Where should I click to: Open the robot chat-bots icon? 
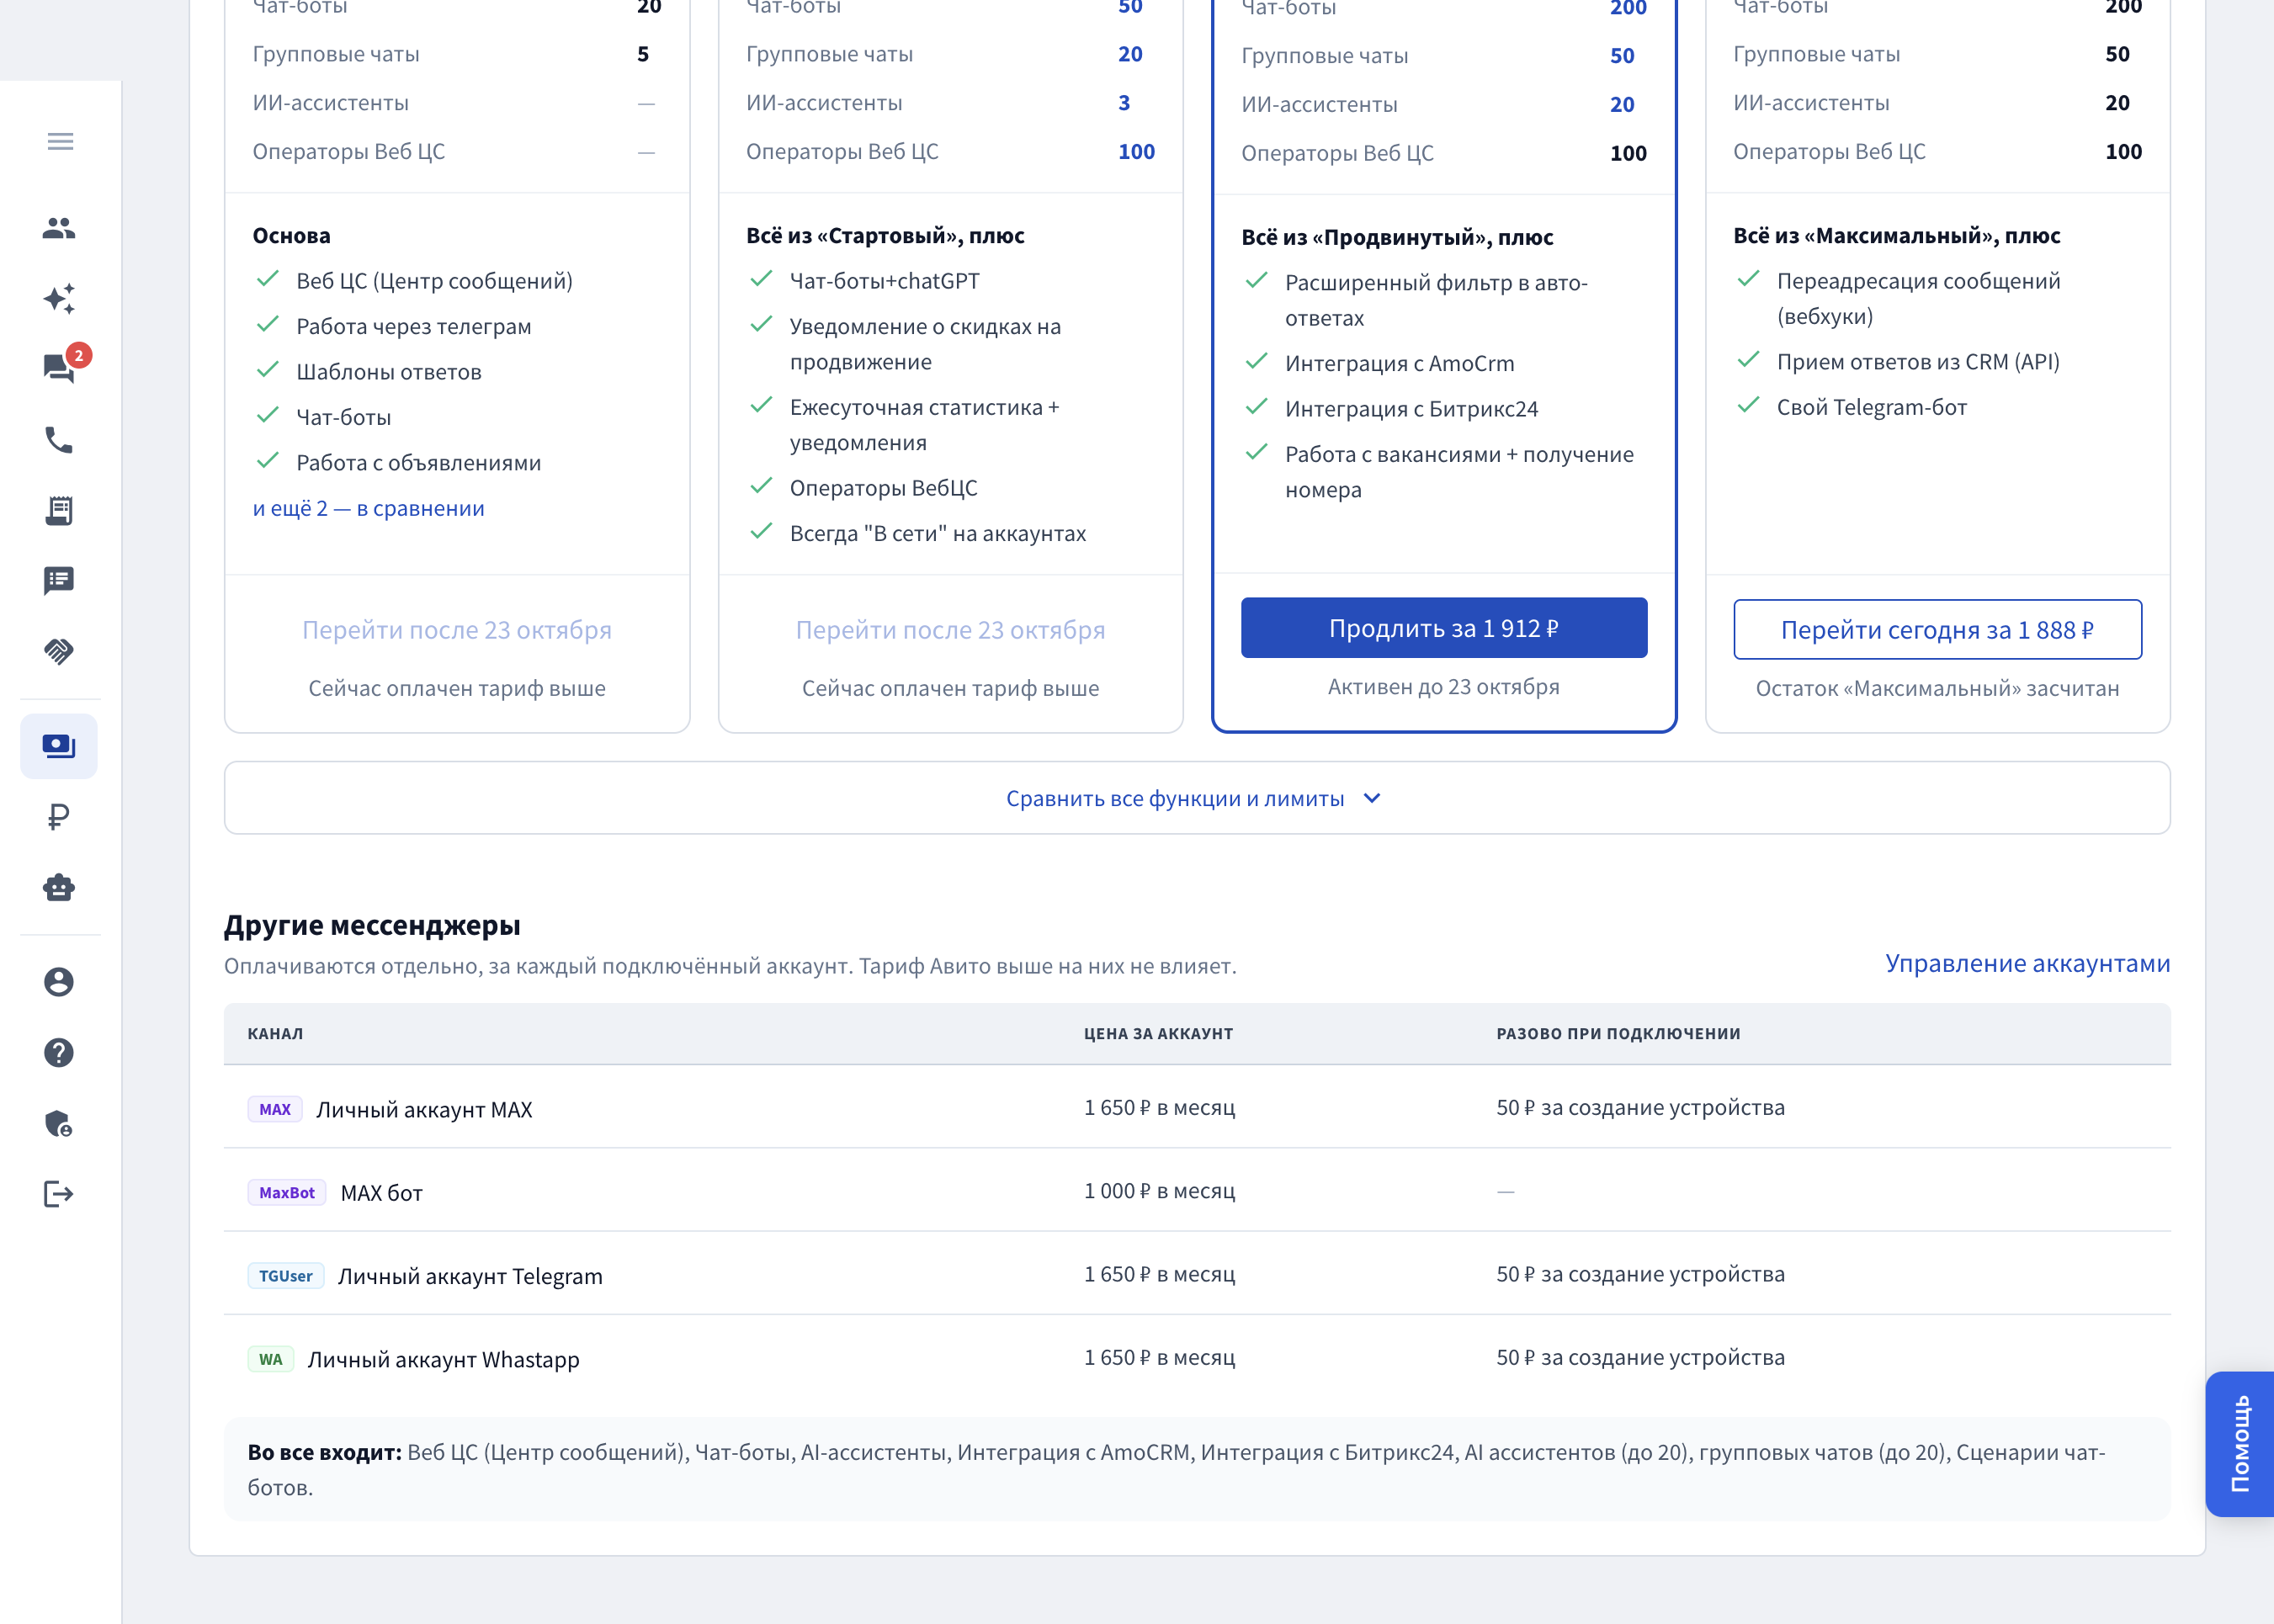59,887
